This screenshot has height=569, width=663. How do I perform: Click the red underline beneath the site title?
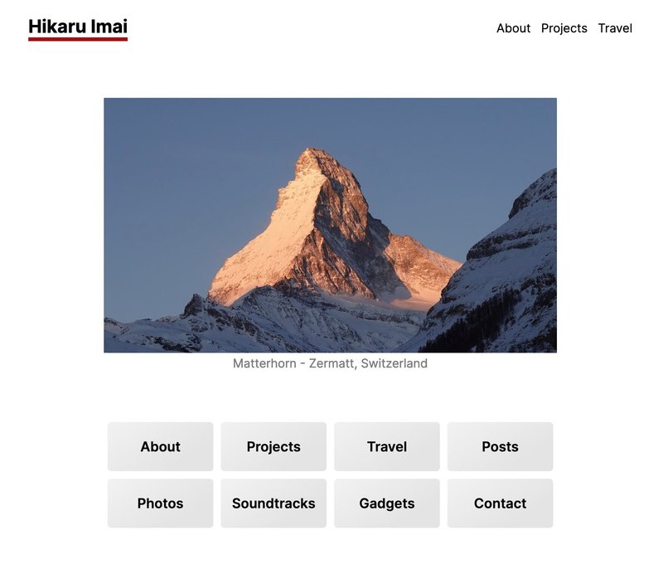(78, 39)
